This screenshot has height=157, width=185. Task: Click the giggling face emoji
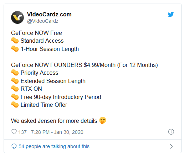click(103, 120)
